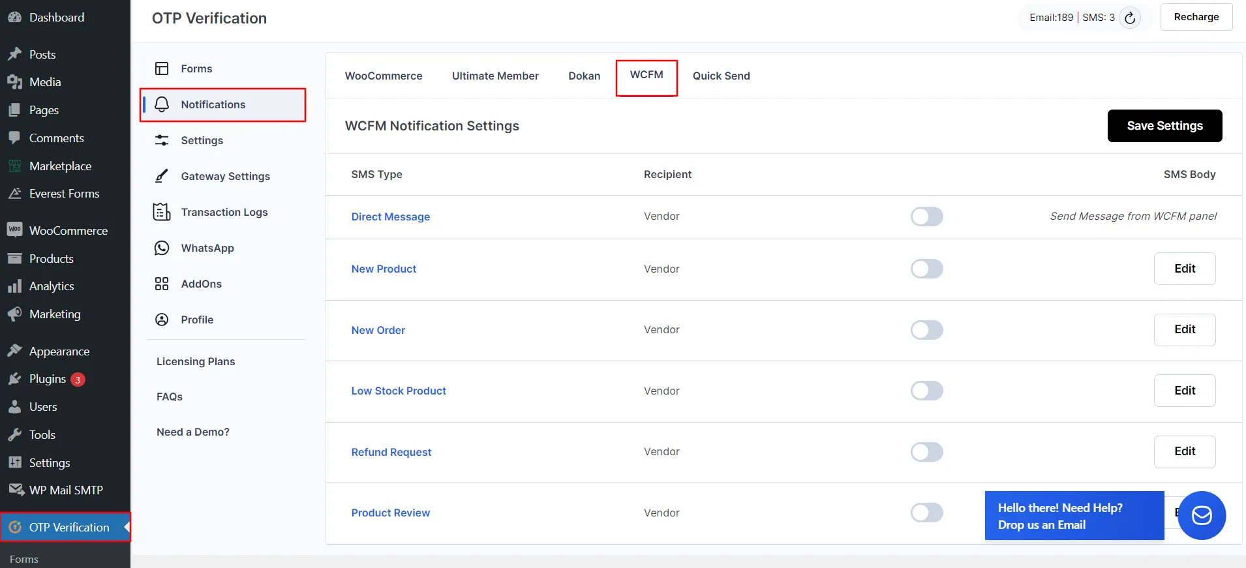
Task: Click the Profile avatar icon
Action: pyautogui.click(x=162, y=320)
